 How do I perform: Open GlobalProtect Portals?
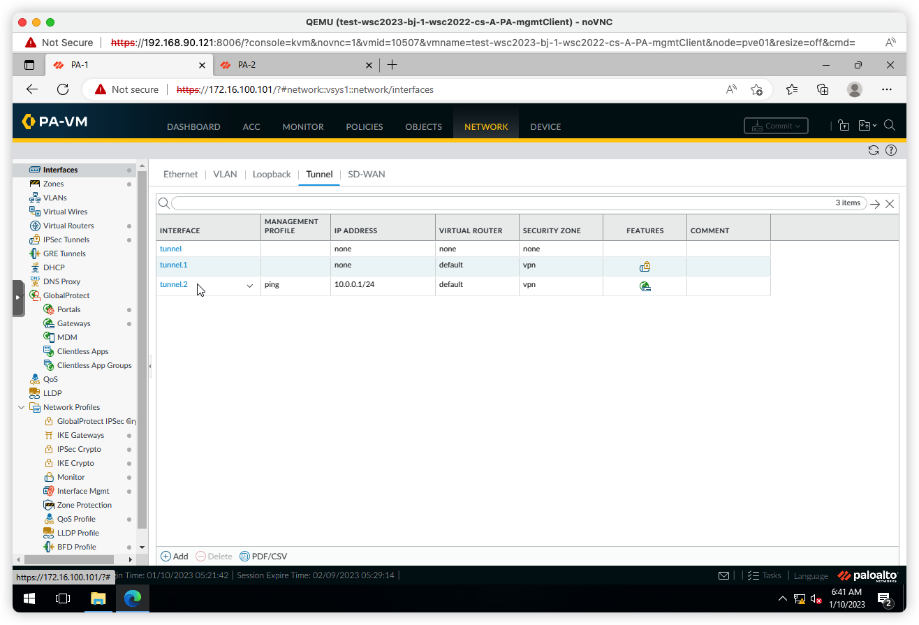point(68,309)
